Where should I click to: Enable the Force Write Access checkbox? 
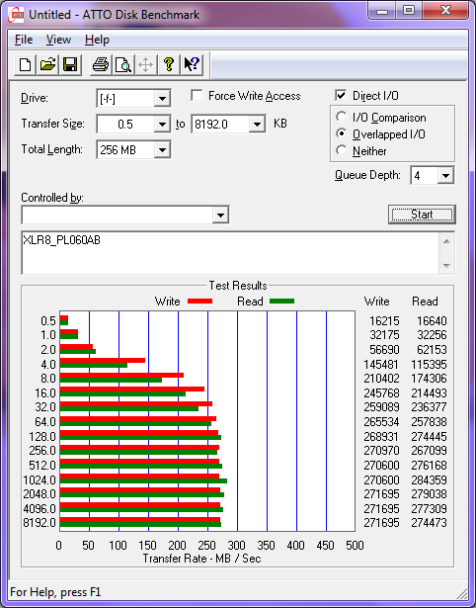click(197, 95)
